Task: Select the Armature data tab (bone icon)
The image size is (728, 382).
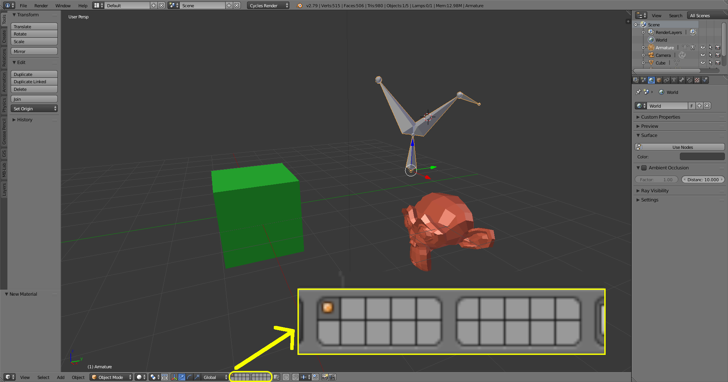Action: [682, 80]
